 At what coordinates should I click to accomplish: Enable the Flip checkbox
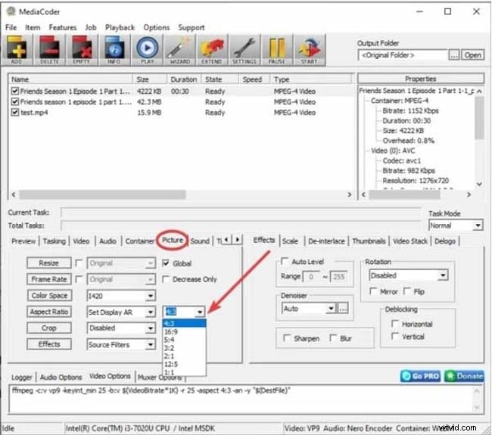click(x=406, y=291)
